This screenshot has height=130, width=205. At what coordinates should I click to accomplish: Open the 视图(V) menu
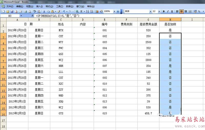tap(30, 6)
